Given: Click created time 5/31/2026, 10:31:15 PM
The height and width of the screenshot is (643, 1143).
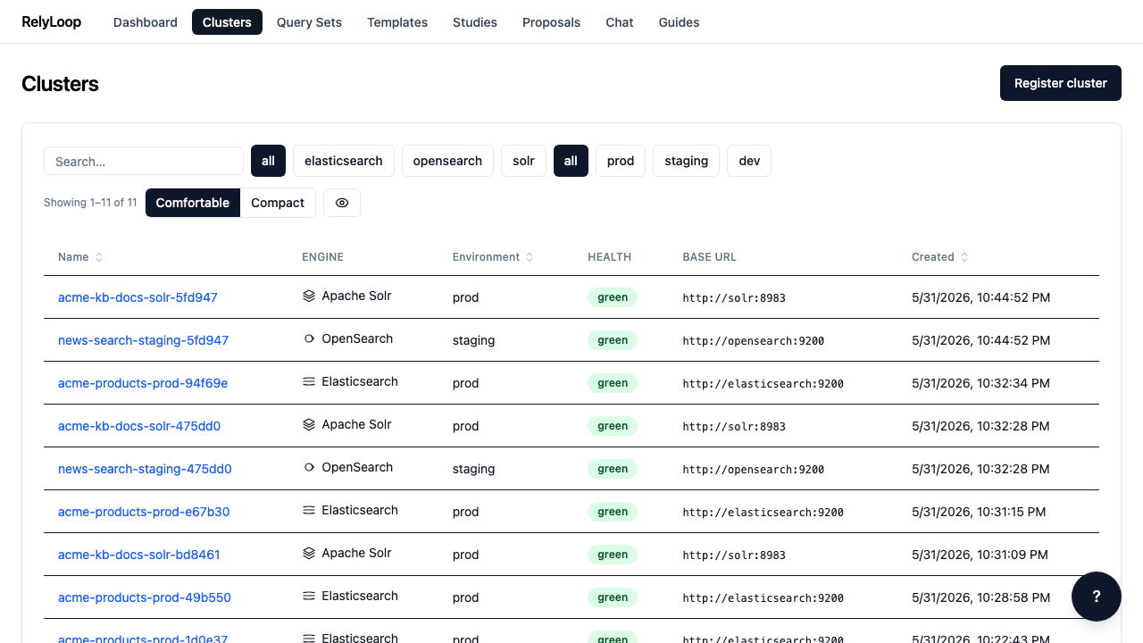Looking at the screenshot, I should pos(979,512).
